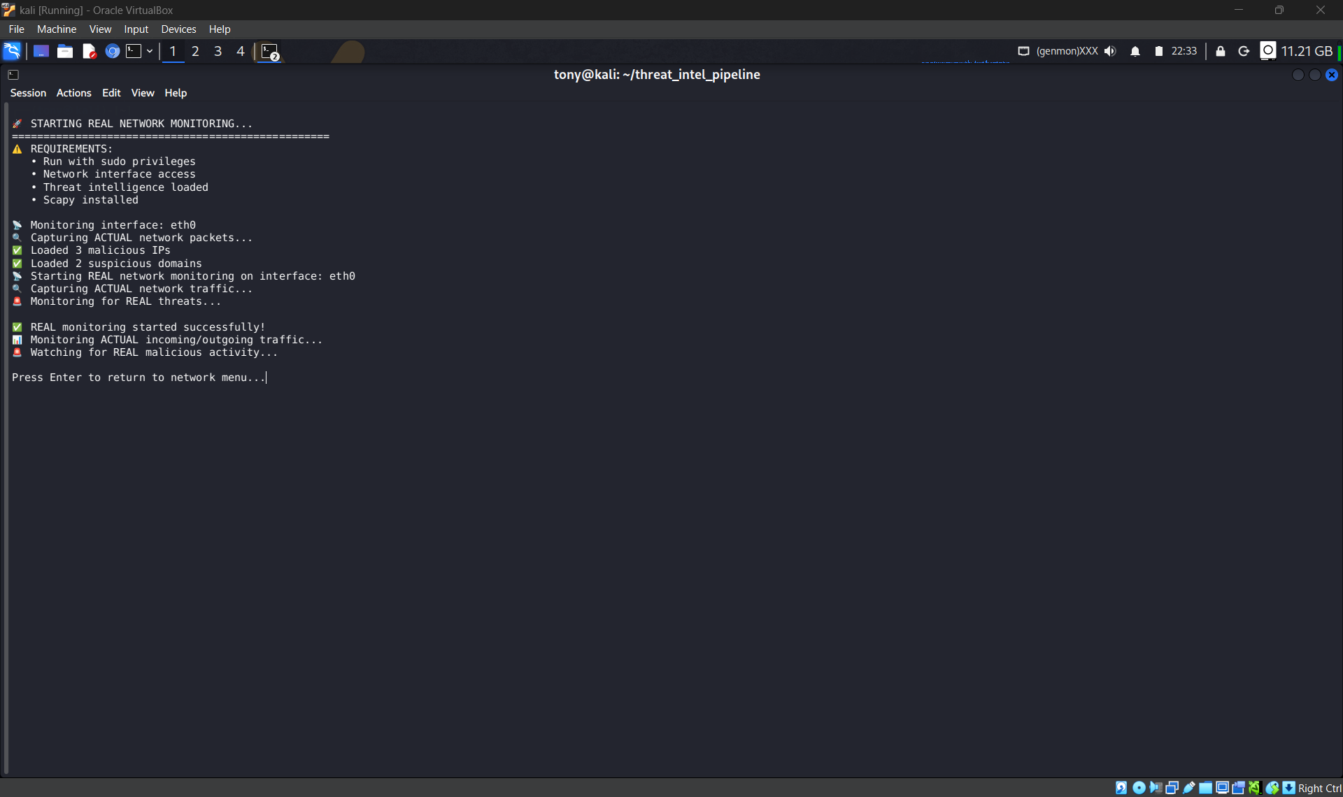The height and width of the screenshot is (797, 1343).
Task: Click the terminal left-edge scrollbar
Action: (6, 437)
